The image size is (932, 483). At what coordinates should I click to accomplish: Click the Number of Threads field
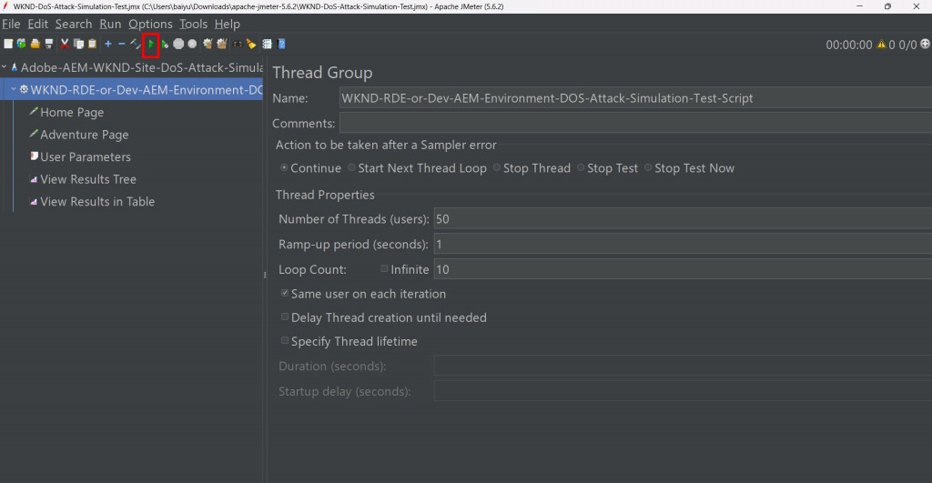(683, 218)
